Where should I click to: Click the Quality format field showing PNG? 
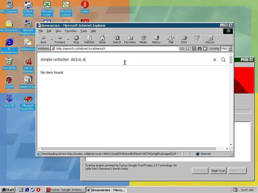(224, 49)
